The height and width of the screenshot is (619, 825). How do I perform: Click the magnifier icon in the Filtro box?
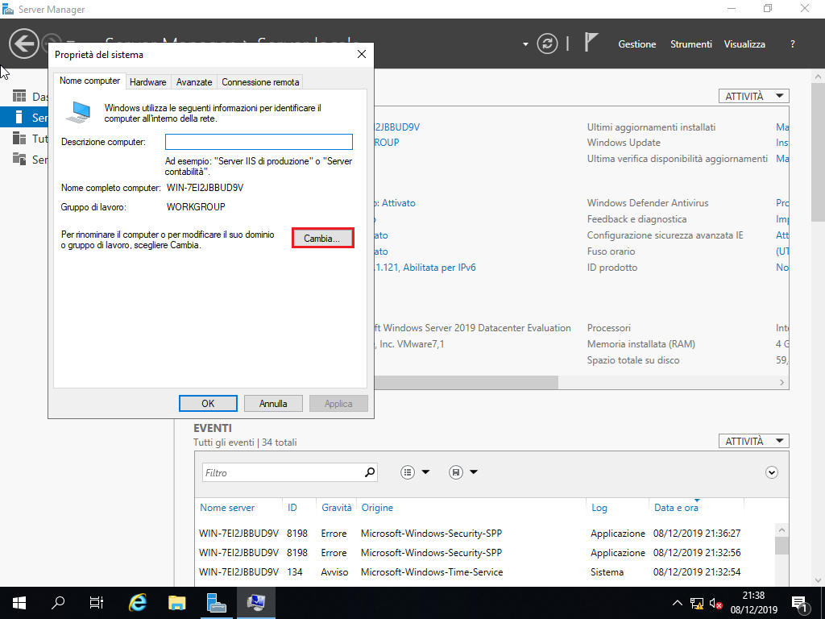pos(370,472)
